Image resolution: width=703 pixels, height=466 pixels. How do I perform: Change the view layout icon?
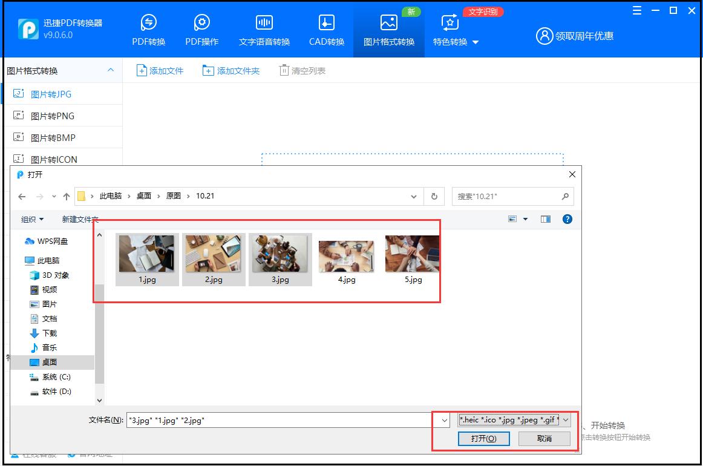(x=512, y=219)
